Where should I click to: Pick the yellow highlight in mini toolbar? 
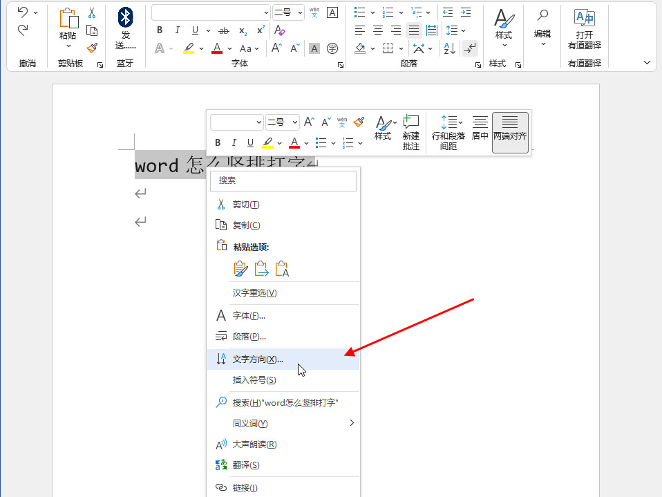[267, 142]
